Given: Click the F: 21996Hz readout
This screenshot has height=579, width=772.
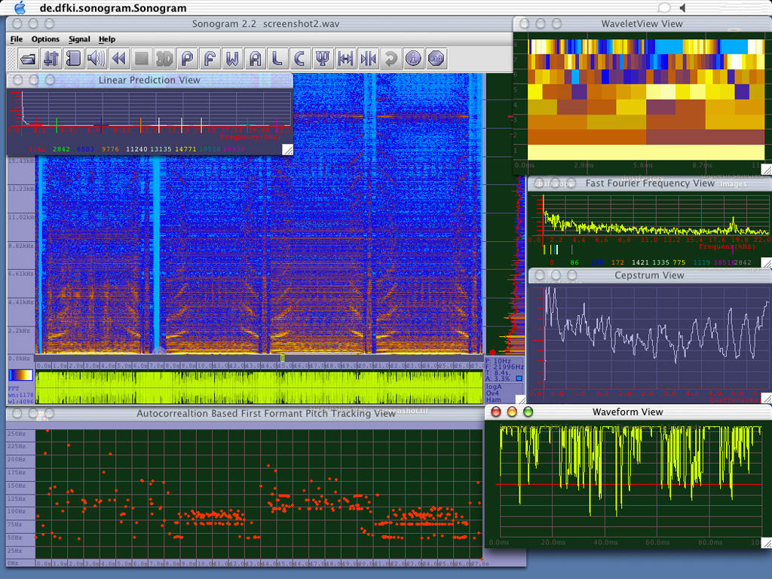Looking at the screenshot, I should click(504, 367).
